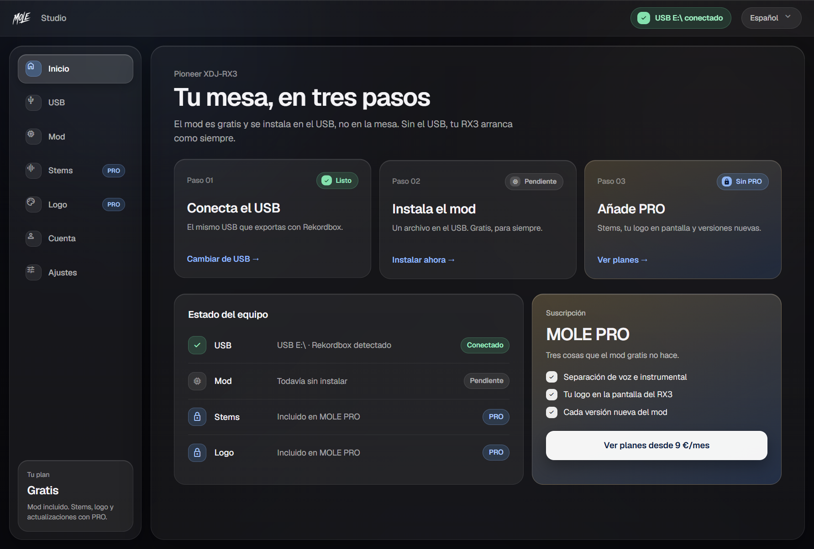Click the Logo palette icon
Screen dimensions: 814x549
click(x=31, y=202)
